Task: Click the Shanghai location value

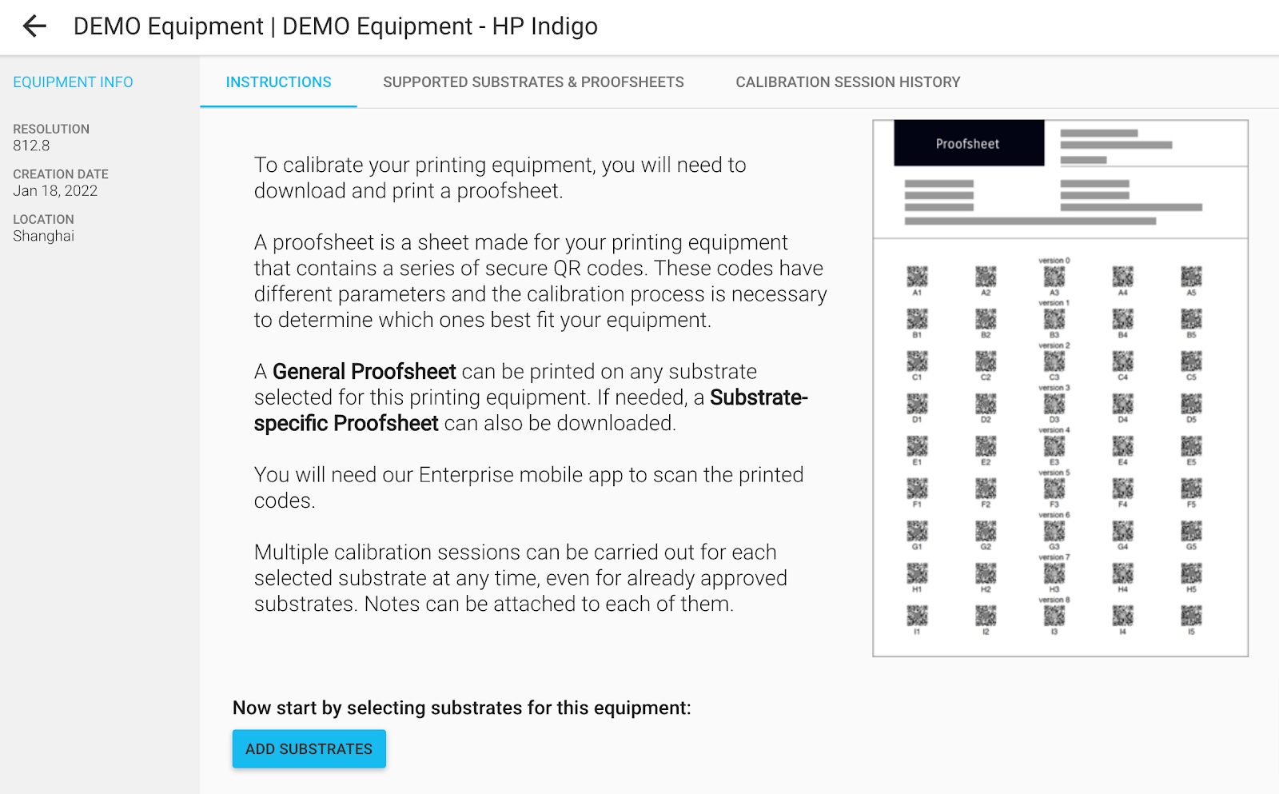Action: pos(43,236)
